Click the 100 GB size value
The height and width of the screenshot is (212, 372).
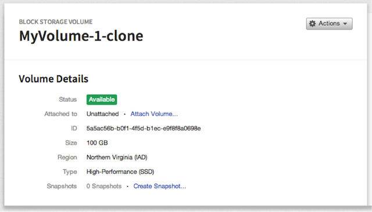tap(97, 142)
